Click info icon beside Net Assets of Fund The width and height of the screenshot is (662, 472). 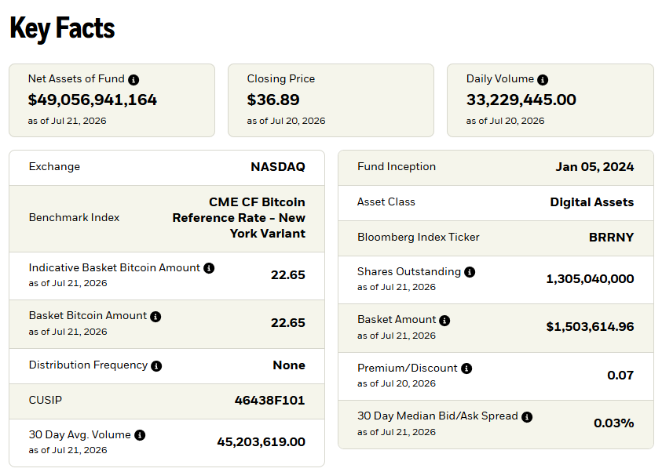133,80
